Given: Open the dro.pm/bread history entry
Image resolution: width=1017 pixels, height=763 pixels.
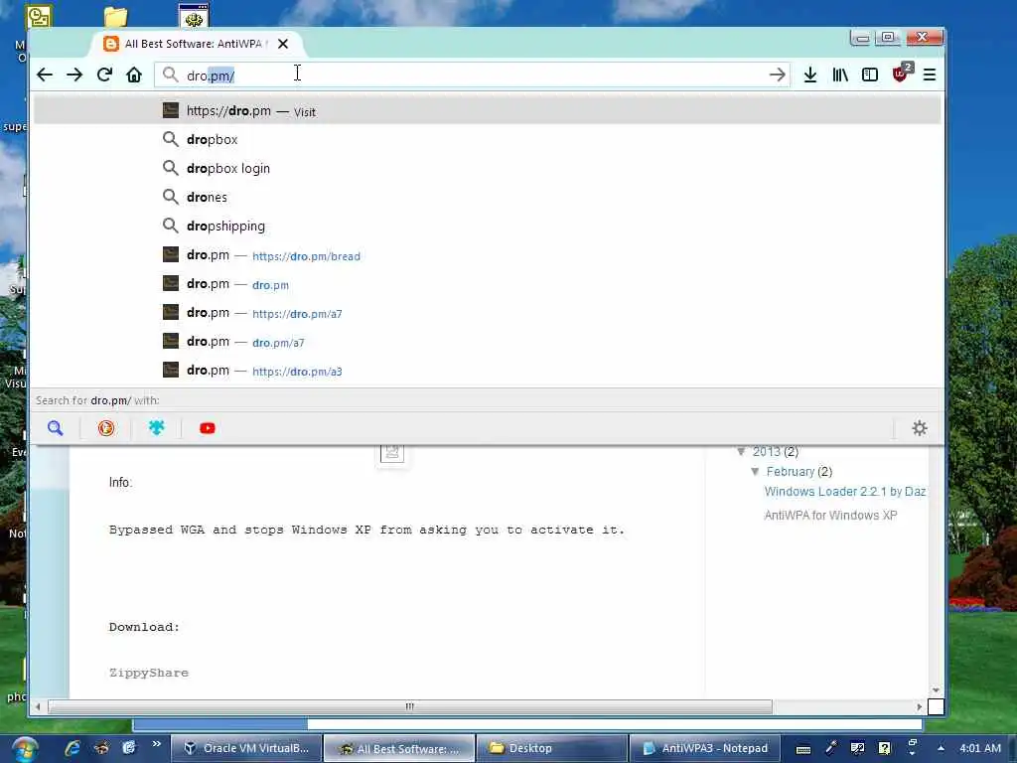Looking at the screenshot, I should [x=487, y=255].
